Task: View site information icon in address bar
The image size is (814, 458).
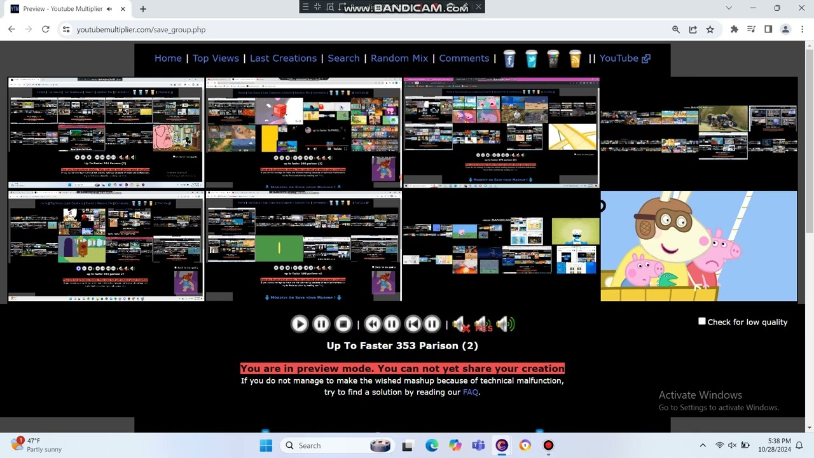Action: point(66,29)
